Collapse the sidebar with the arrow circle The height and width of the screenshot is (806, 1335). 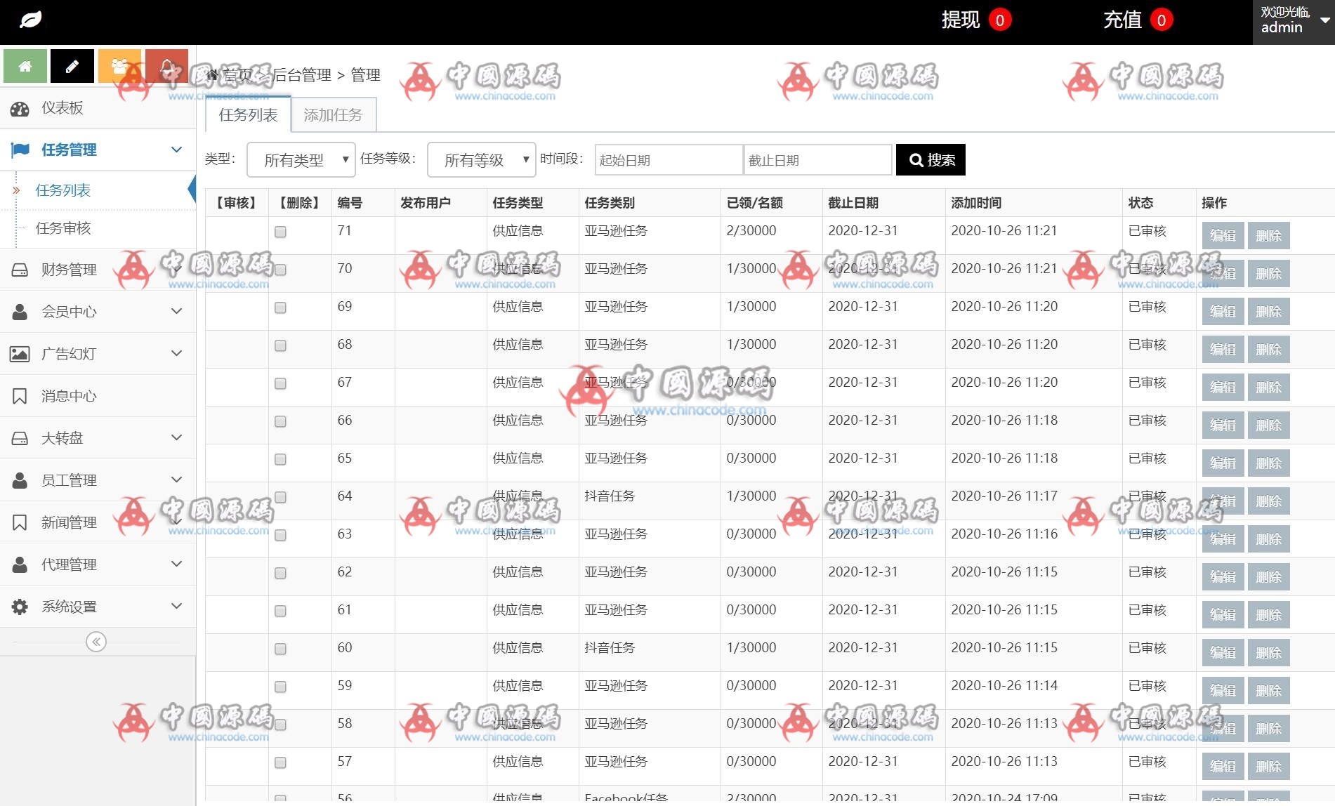point(96,641)
